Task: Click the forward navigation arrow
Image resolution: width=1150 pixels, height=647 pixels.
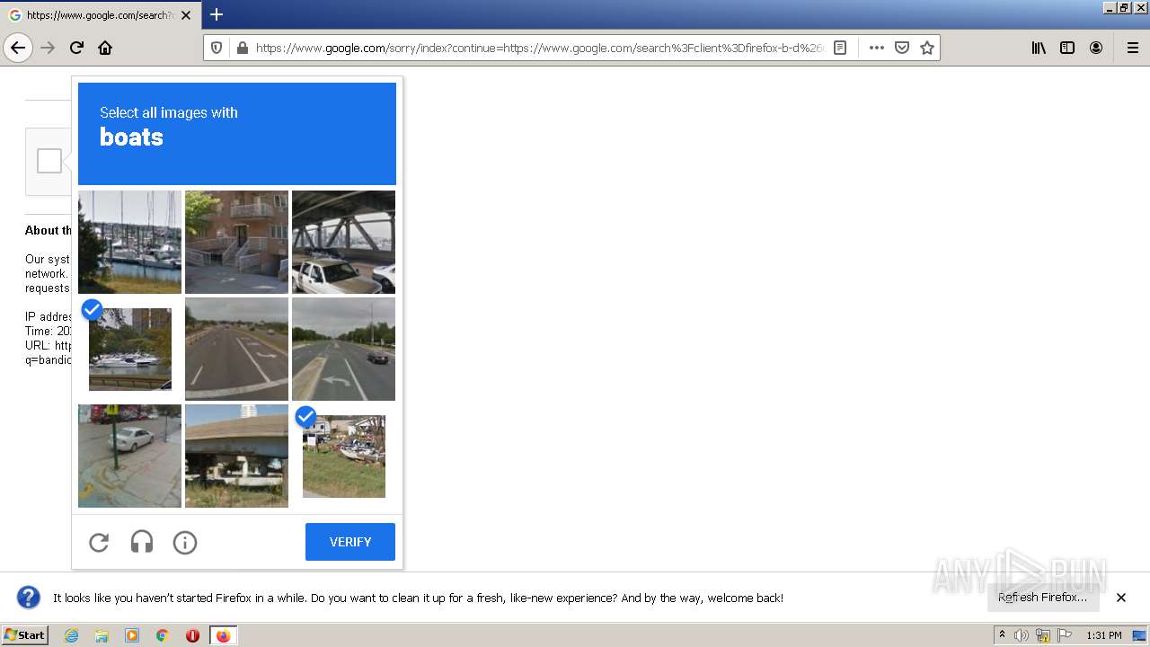Action: click(48, 48)
